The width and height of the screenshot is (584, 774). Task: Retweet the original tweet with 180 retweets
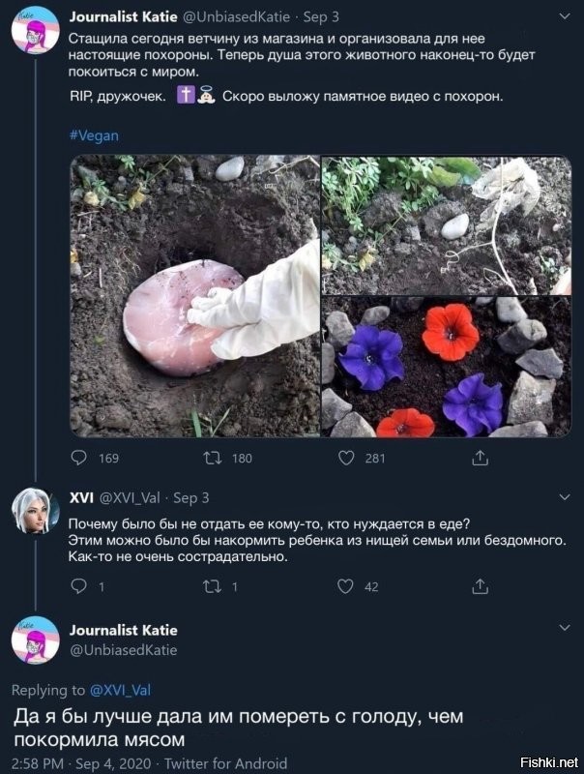pyautogui.click(x=213, y=459)
